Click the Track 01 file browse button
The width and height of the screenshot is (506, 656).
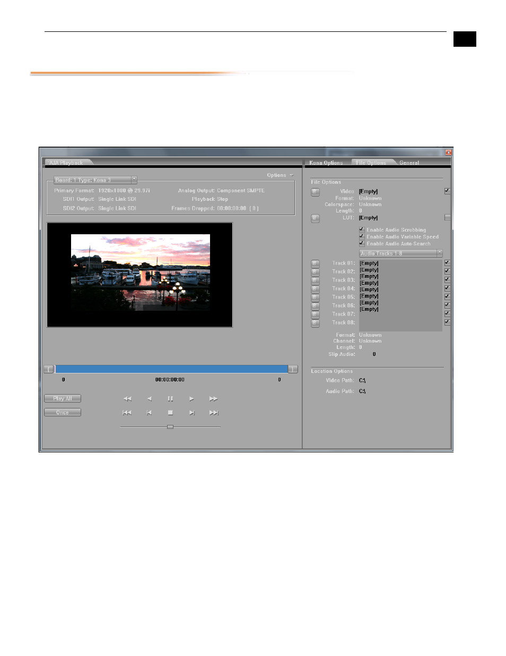pyautogui.click(x=315, y=263)
